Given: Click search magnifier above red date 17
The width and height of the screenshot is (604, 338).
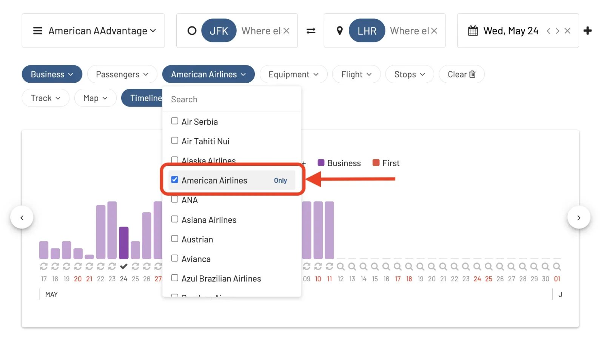Looking at the screenshot, I should 398,267.
